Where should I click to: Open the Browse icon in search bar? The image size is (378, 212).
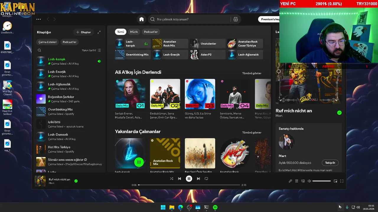pos(235,19)
